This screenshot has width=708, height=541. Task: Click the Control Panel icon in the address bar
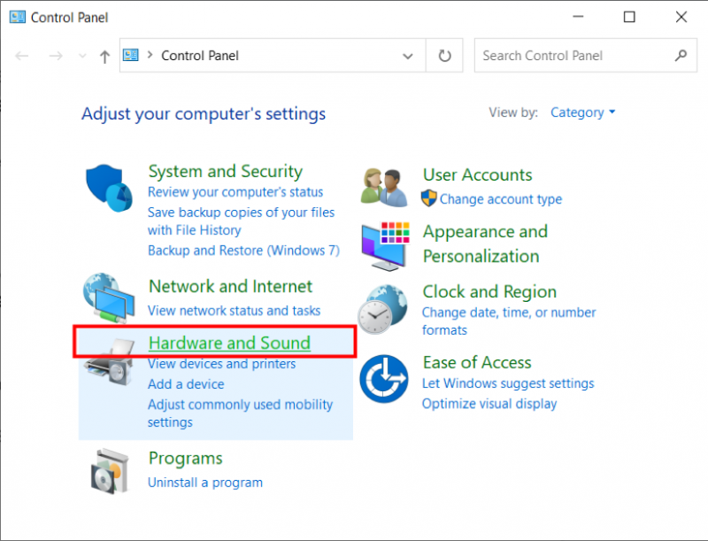130,55
